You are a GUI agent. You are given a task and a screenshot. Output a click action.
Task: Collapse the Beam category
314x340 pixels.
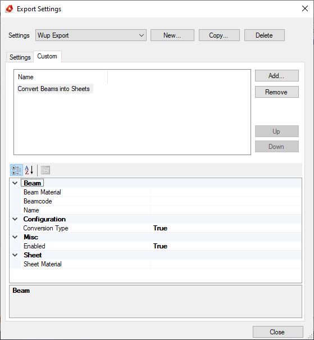coord(15,183)
